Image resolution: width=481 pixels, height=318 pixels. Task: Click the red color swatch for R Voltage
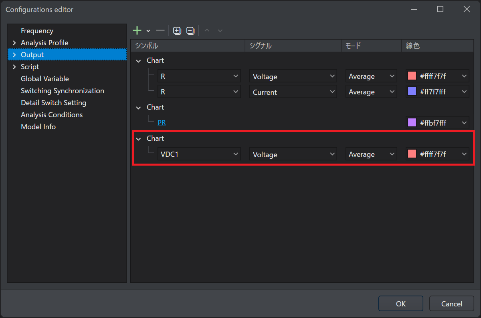[412, 76]
